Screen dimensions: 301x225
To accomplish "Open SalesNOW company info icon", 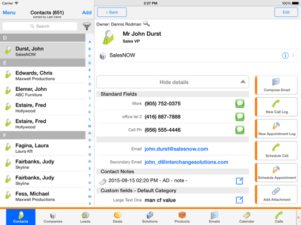I will tap(285, 55).
